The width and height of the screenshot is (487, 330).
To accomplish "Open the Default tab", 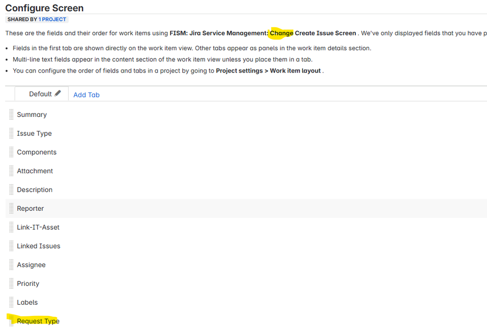I will [x=41, y=93].
